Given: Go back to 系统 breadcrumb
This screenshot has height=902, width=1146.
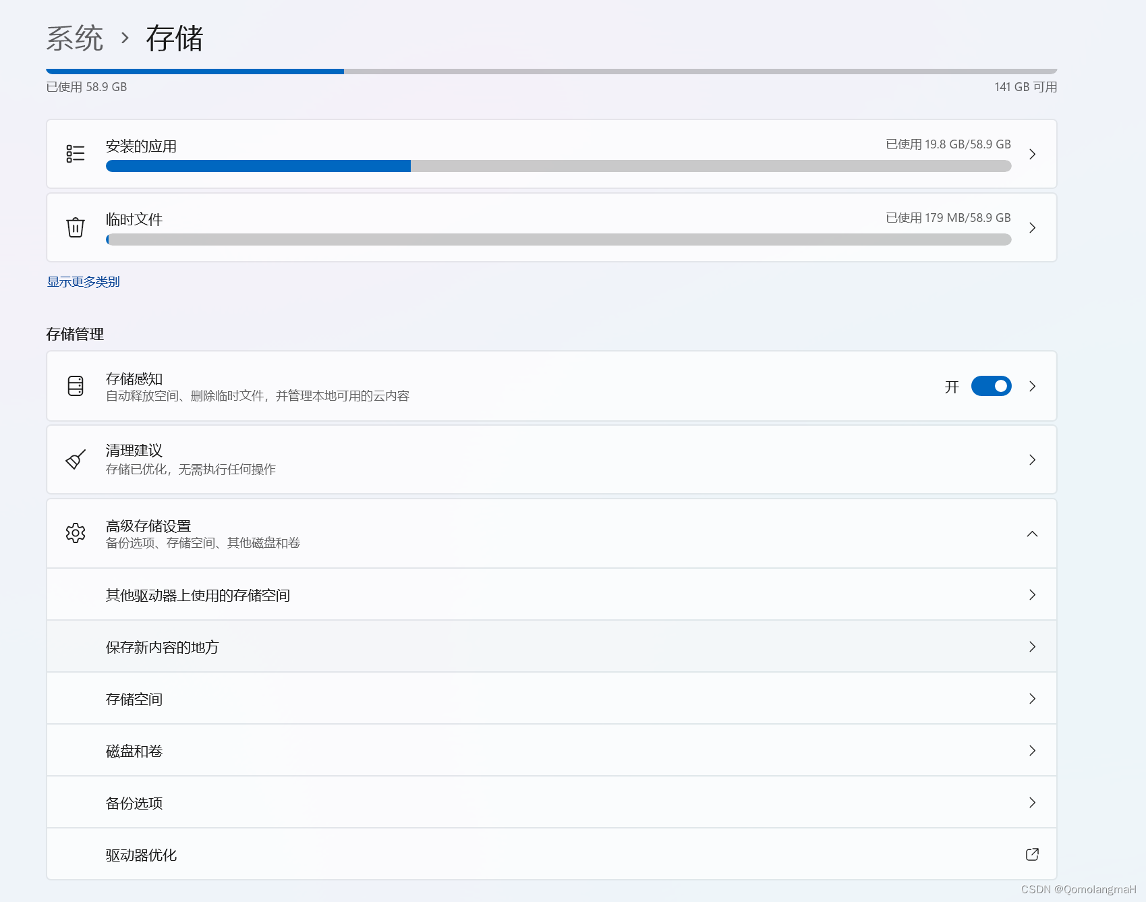Looking at the screenshot, I should click(75, 38).
